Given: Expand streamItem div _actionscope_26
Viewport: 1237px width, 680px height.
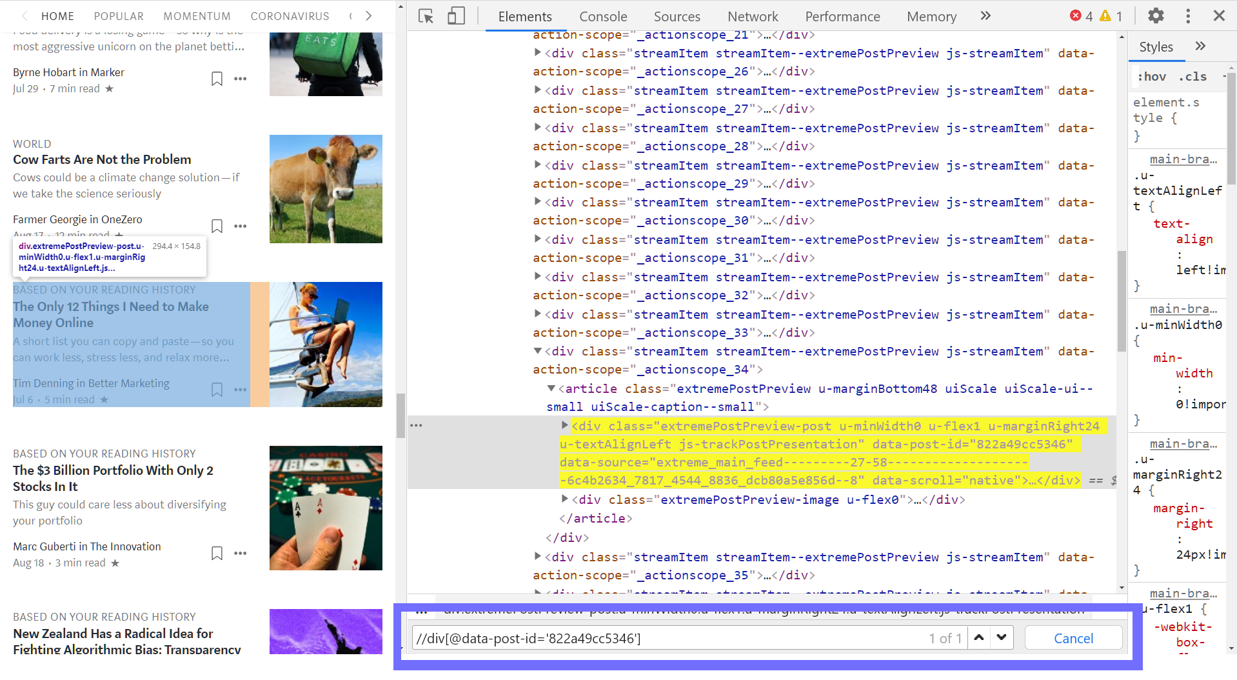Looking at the screenshot, I should point(537,53).
